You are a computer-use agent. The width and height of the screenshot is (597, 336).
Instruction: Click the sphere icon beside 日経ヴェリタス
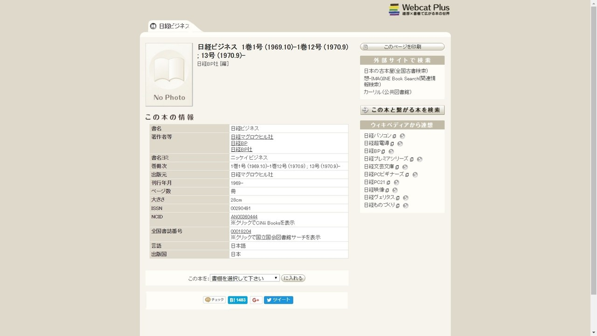(x=405, y=198)
